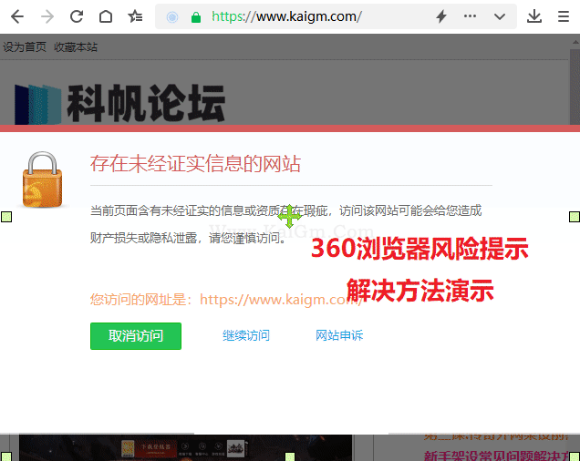Click the 网站申诉 link
The width and height of the screenshot is (580, 461).
339,335
